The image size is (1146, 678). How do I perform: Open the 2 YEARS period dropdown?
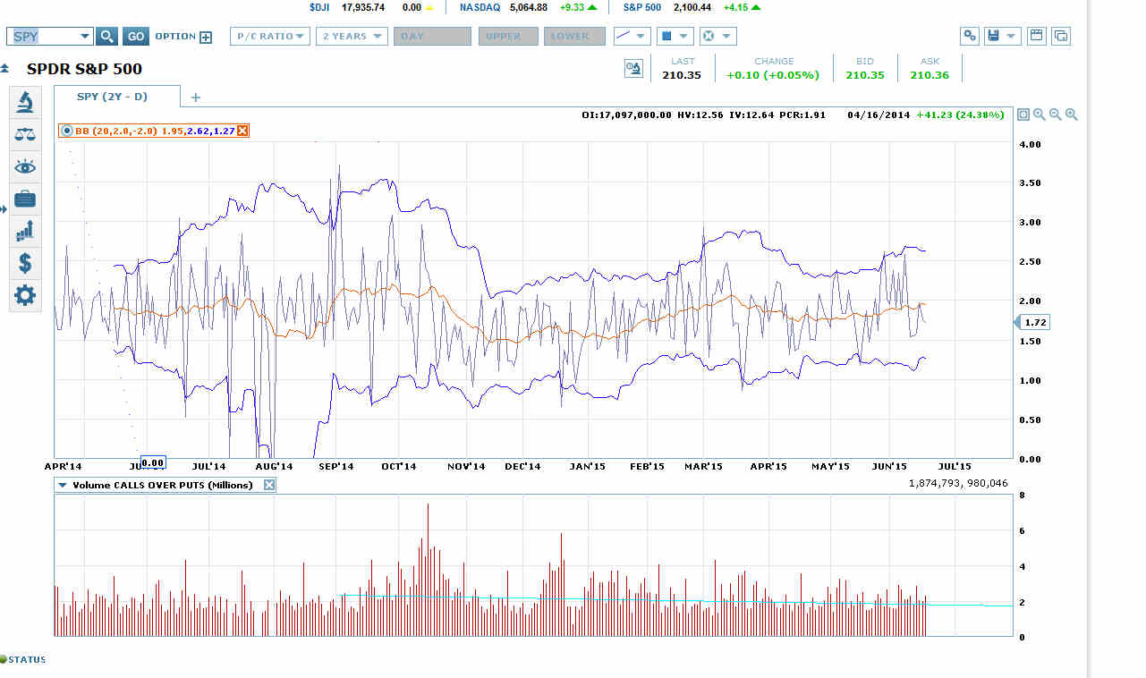pyautogui.click(x=352, y=37)
